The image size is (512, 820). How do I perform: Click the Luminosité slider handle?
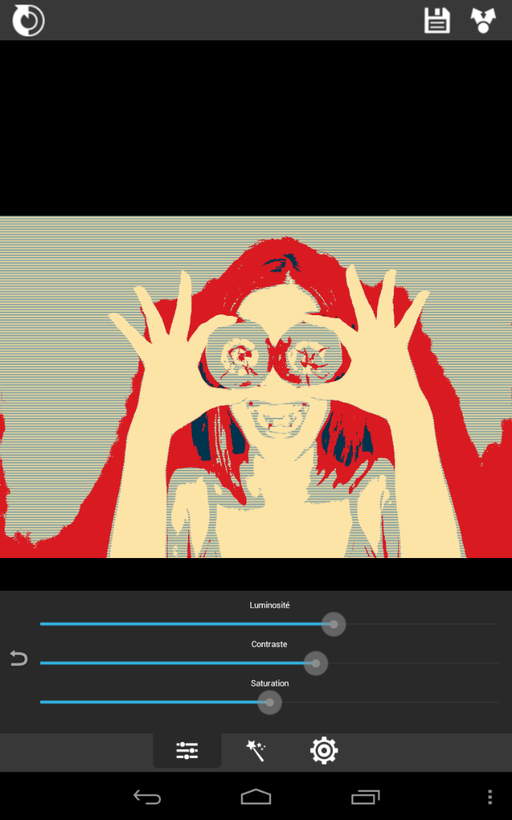click(x=333, y=624)
